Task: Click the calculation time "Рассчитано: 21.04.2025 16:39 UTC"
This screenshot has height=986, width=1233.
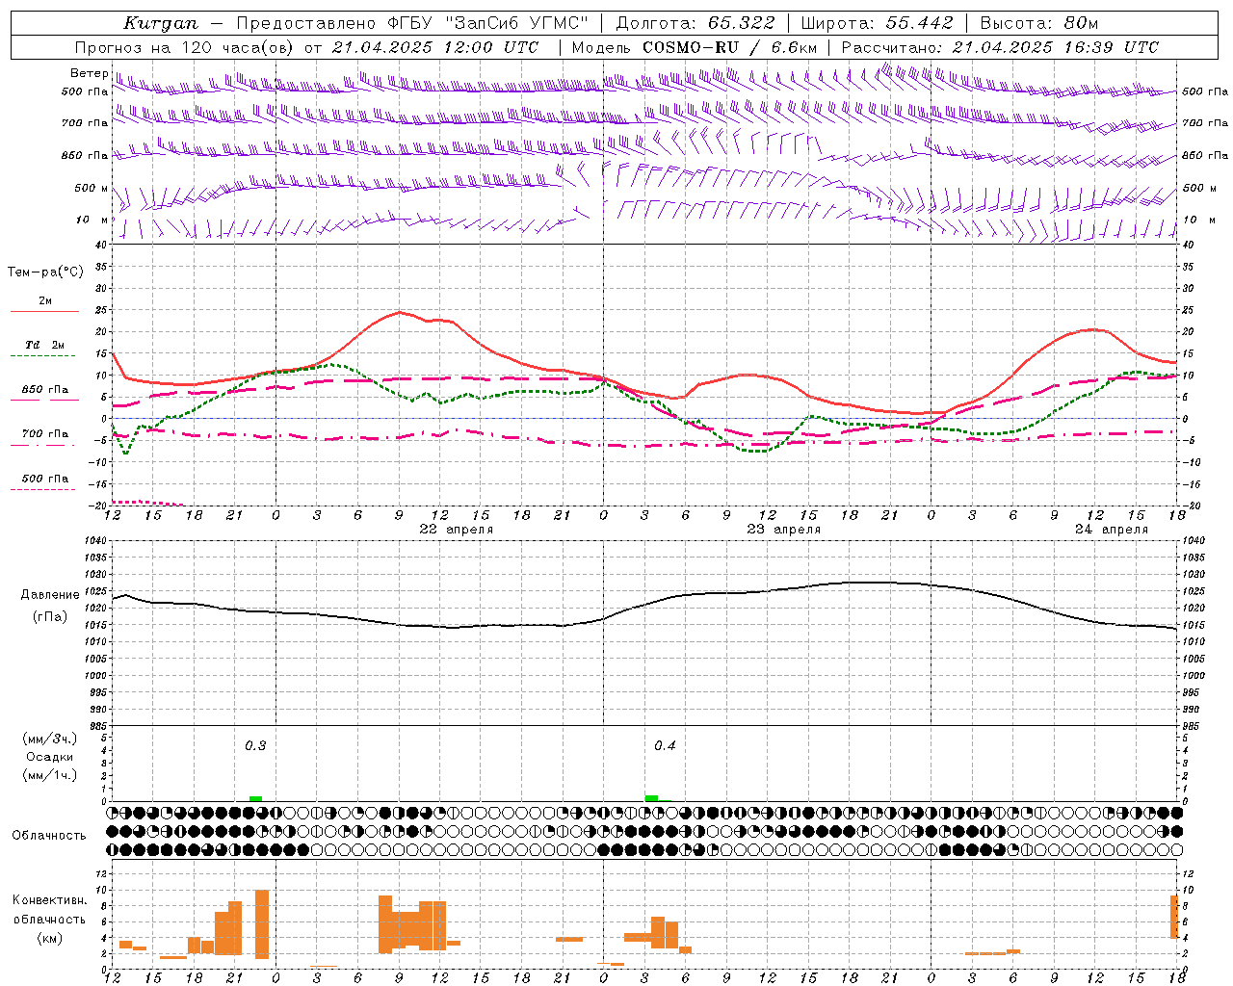Action: [1000, 47]
